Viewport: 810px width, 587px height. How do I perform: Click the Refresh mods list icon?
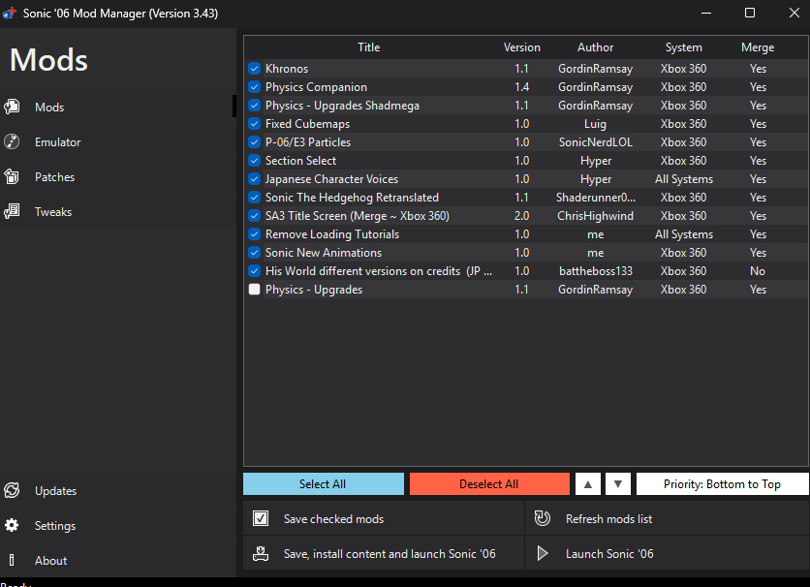[543, 518]
